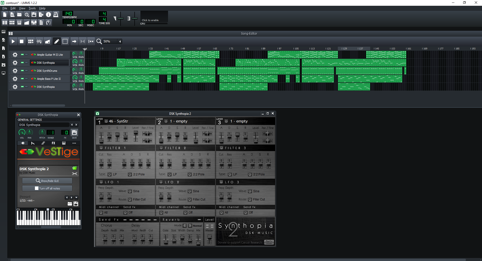Export the current project
The height and width of the screenshot is (261, 482).
[41, 15]
